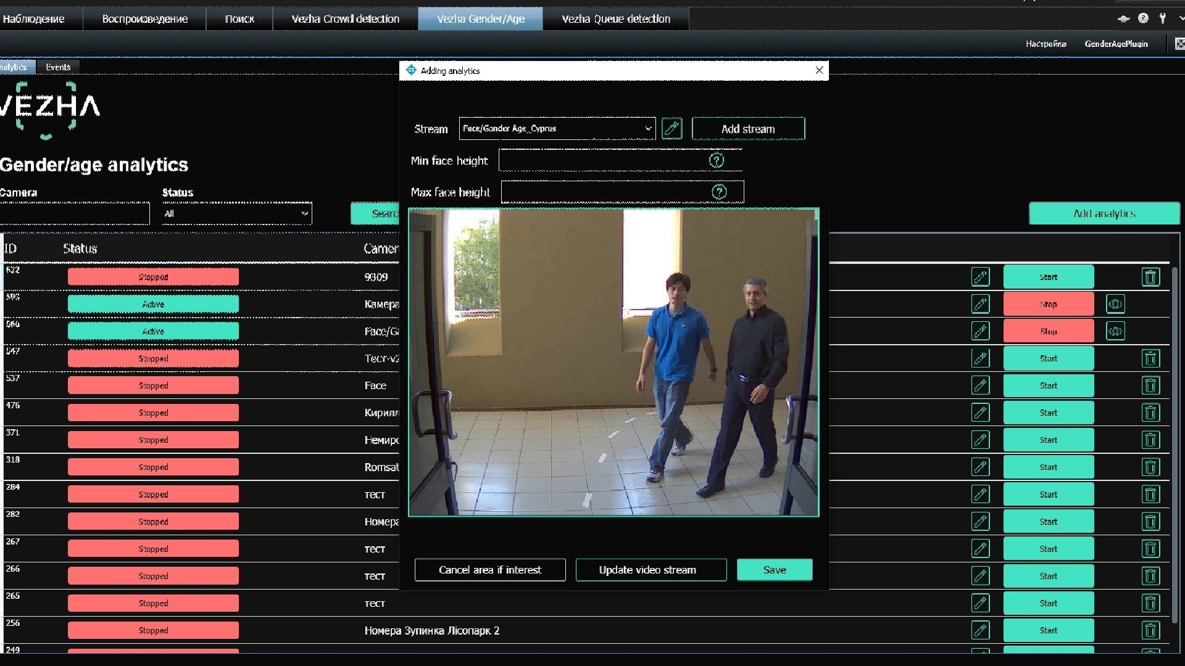Open the help question mark icon in top bar
Image resolution: width=1185 pixels, height=666 pixels.
tap(1143, 18)
